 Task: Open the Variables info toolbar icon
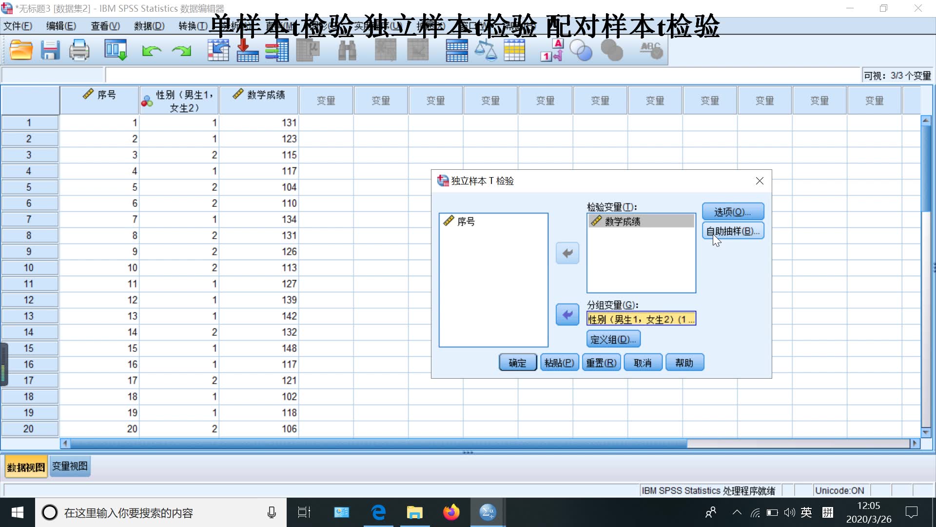click(277, 50)
